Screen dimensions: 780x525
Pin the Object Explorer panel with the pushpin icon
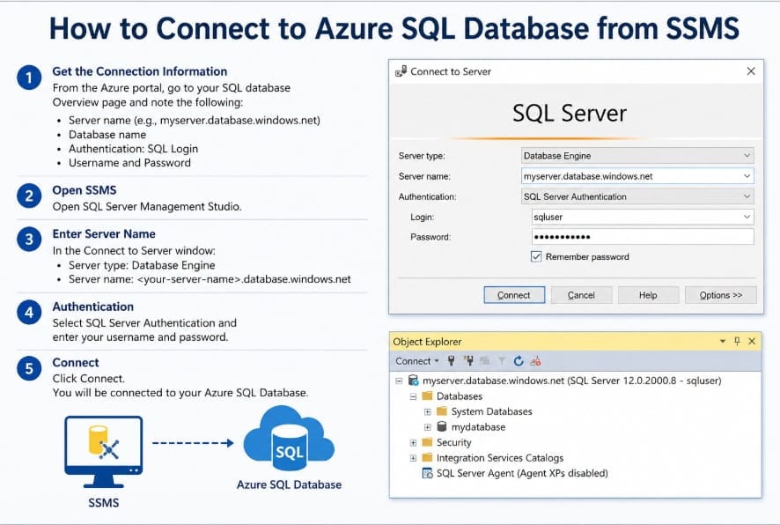coord(737,341)
